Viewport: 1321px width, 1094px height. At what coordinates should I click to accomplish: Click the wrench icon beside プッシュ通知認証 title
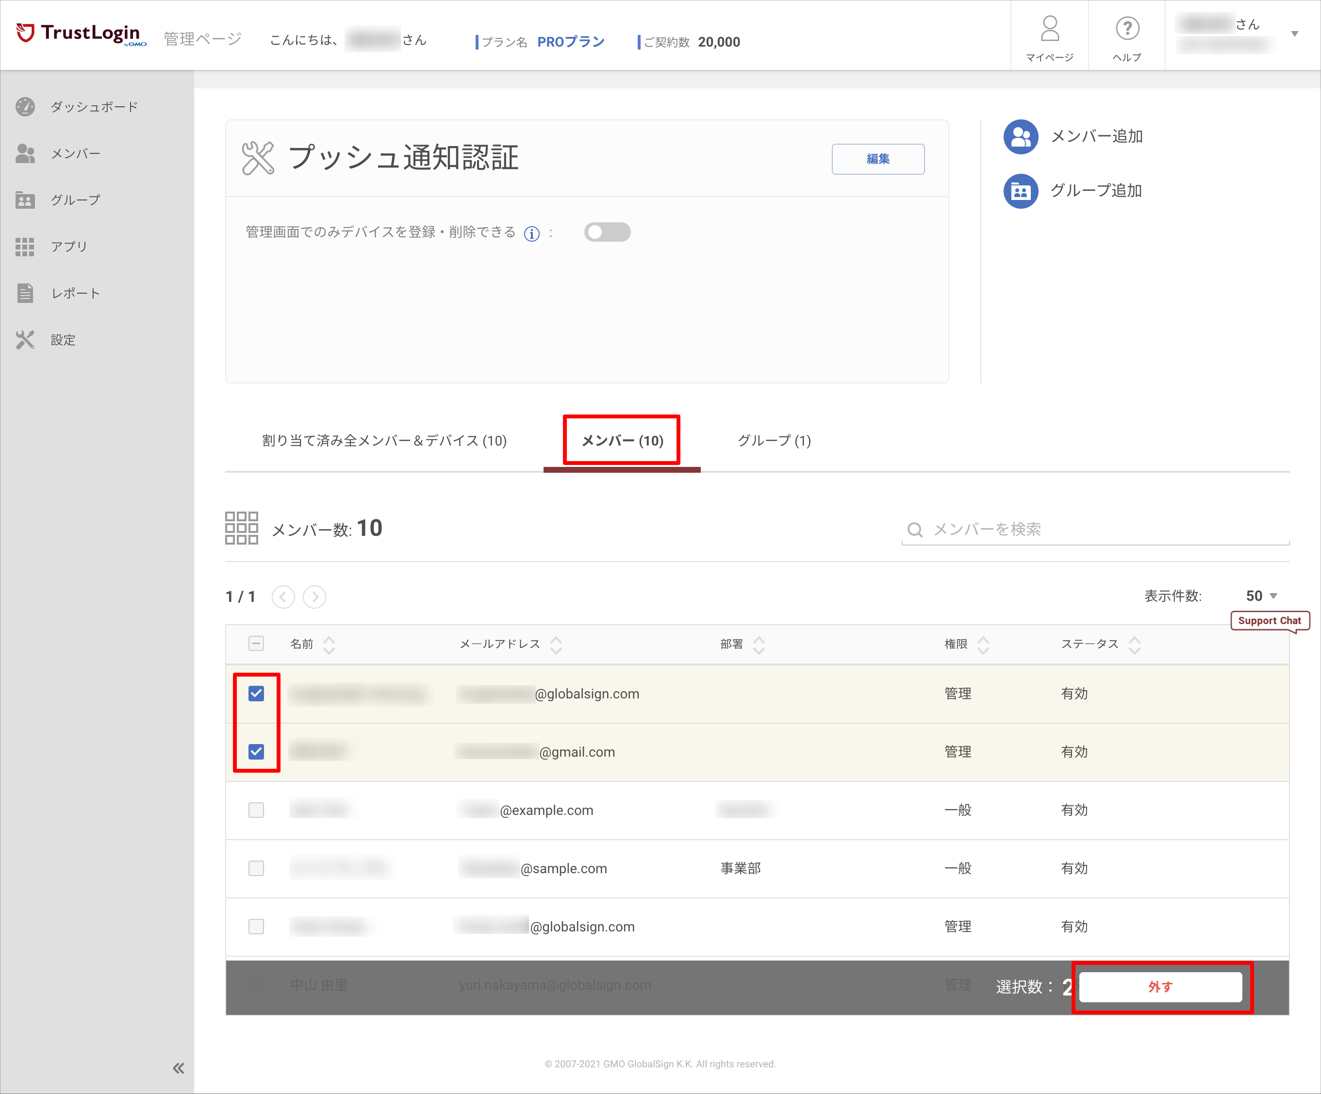258,158
